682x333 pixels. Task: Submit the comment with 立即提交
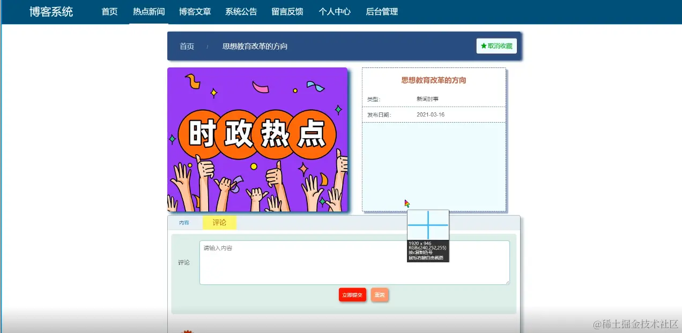pos(352,294)
